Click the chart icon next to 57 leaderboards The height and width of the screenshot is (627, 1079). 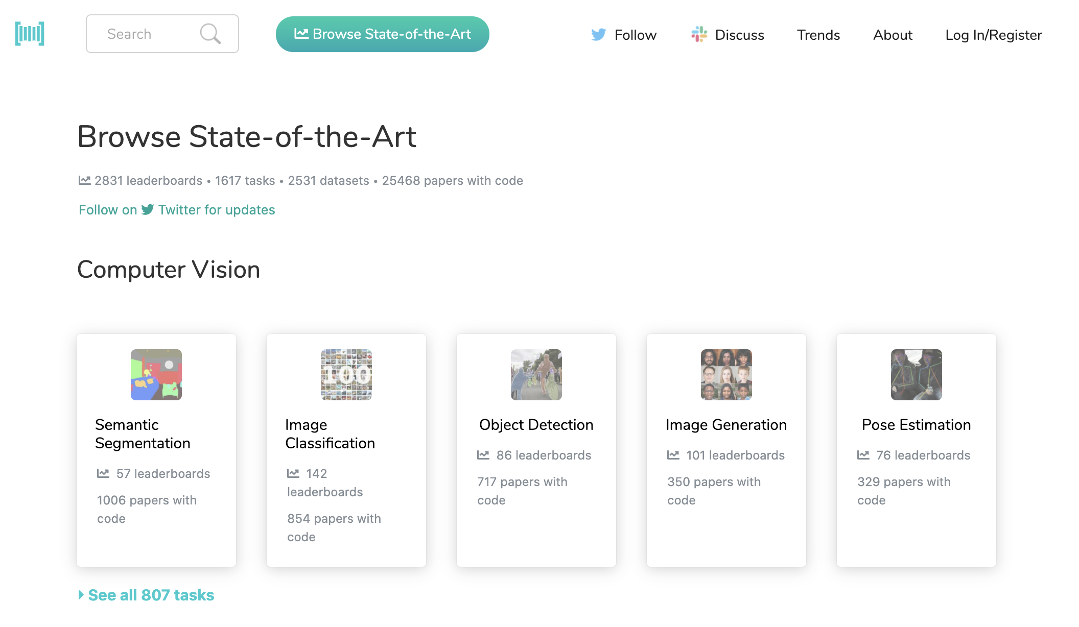tap(103, 473)
